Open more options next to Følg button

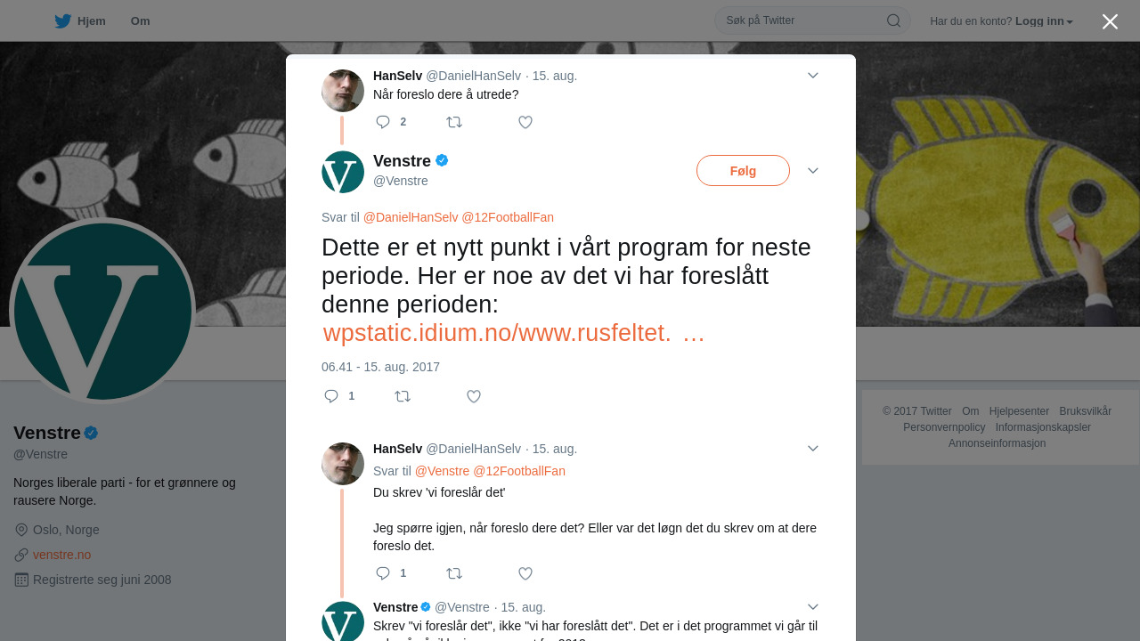(x=813, y=171)
